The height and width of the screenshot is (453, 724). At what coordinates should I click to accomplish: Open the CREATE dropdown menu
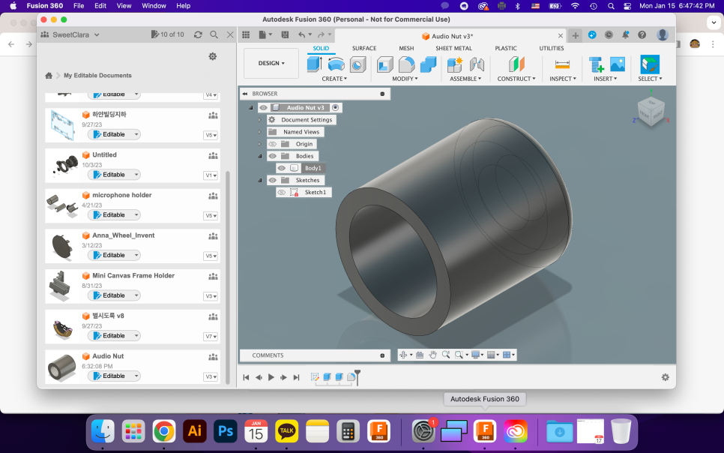(x=334, y=79)
